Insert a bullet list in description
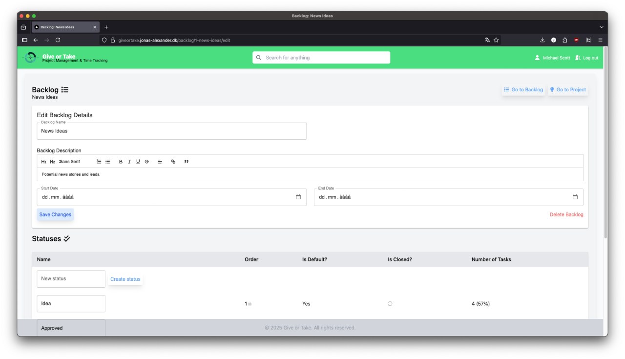The image size is (625, 359). (x=108, y=162)
